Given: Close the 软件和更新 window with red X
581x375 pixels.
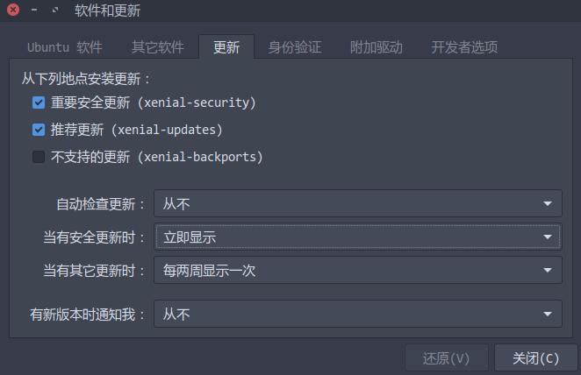Looking at the screenshot, I should (13, 10).
